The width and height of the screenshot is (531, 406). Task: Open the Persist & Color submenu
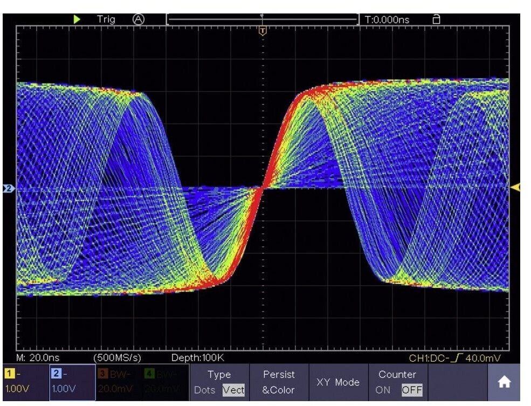pos(279,382)
